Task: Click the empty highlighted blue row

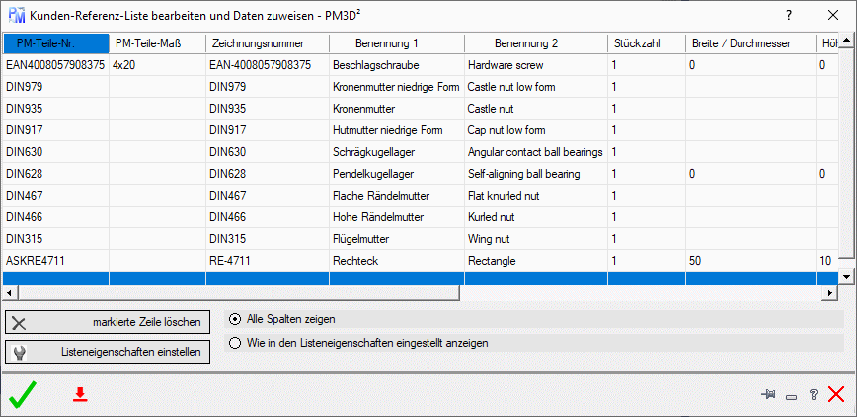Action: pyautogui.click(x=395, y=279)
